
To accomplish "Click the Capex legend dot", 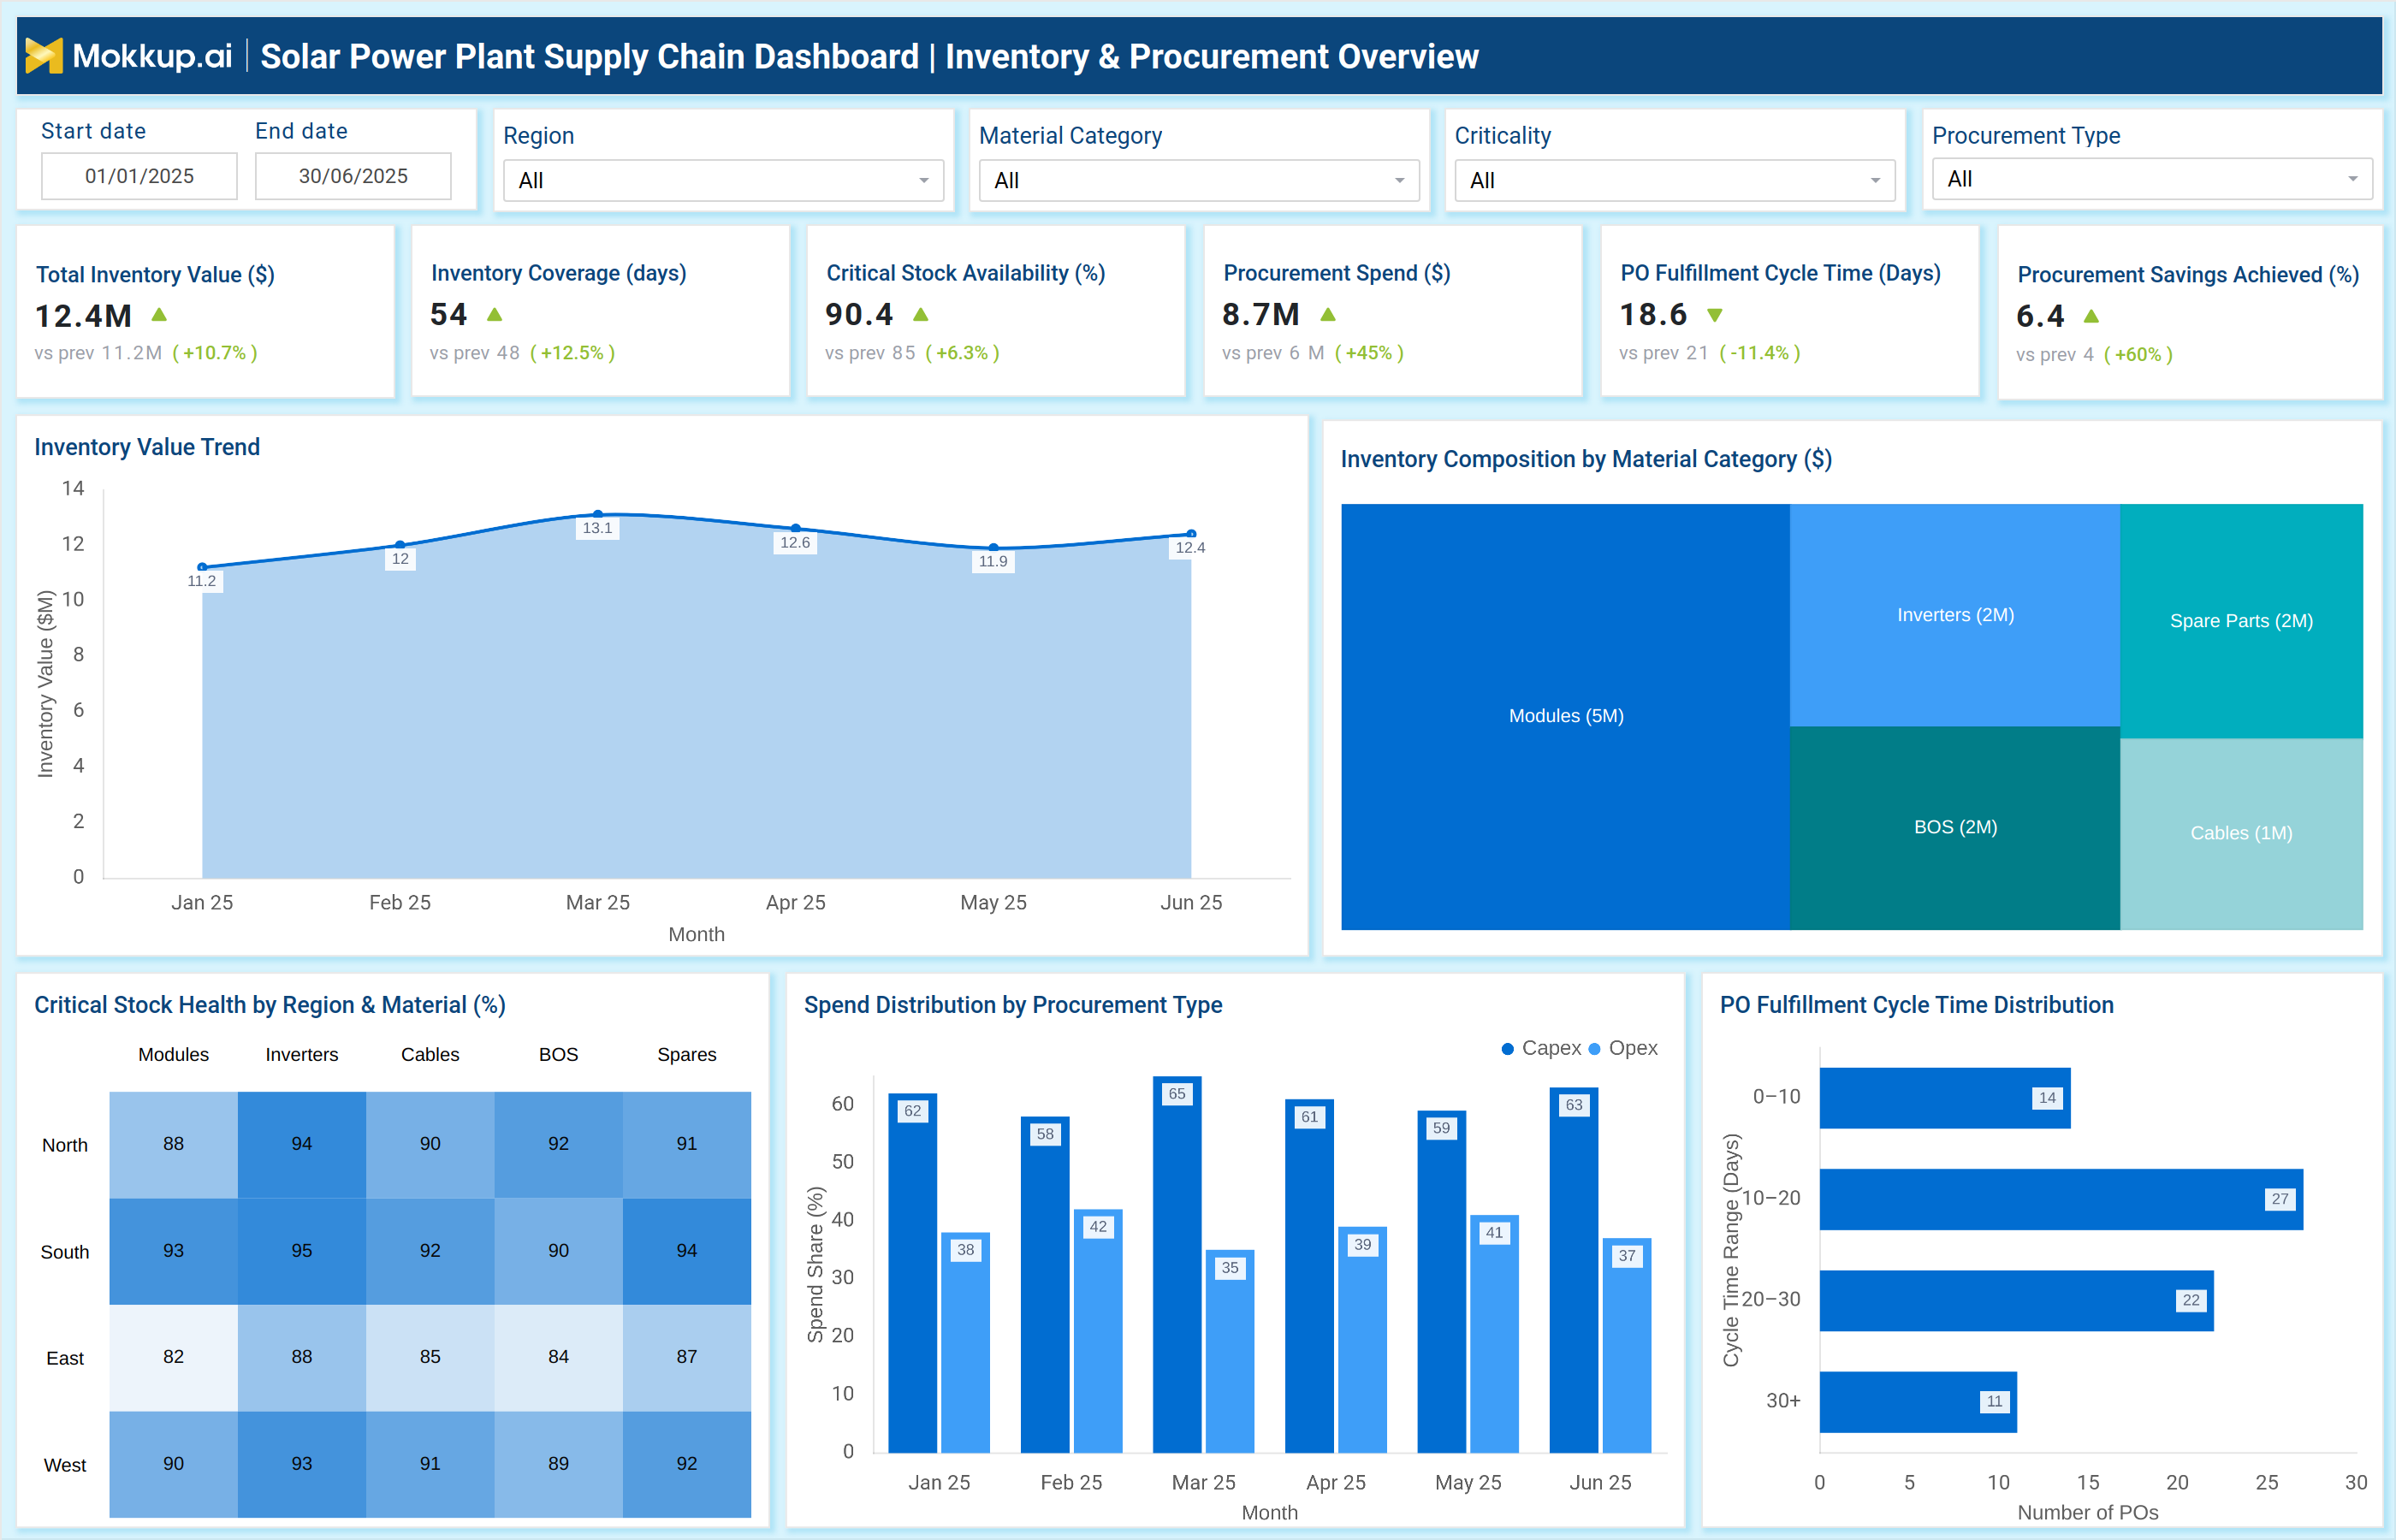I will pos(1507,1048).
